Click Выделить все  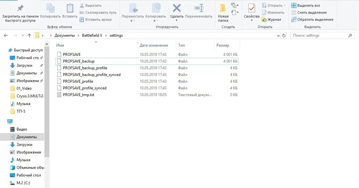(306, 5)
